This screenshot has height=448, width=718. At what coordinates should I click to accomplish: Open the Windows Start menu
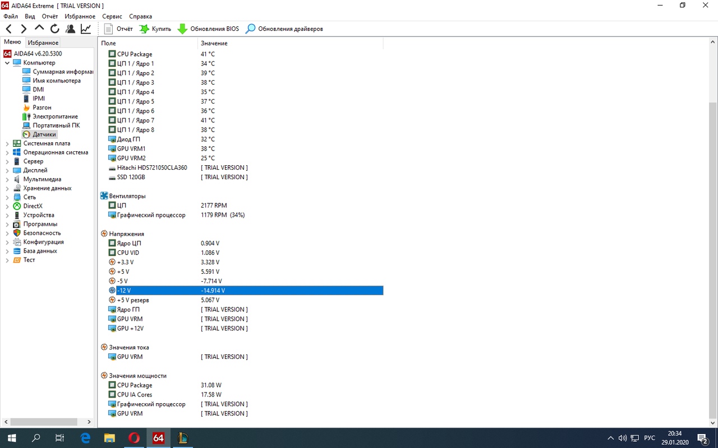tap(11, 438)
